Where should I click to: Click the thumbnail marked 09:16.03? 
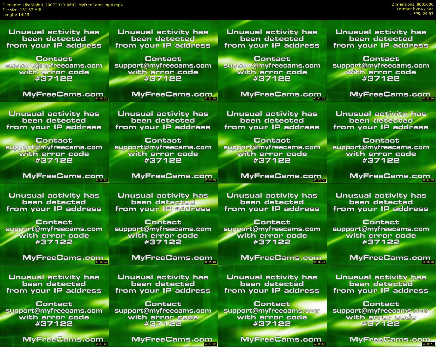point(272,224)
